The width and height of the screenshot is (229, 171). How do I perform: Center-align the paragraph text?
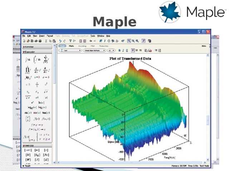pyautogui.click(x=137, y=51)
